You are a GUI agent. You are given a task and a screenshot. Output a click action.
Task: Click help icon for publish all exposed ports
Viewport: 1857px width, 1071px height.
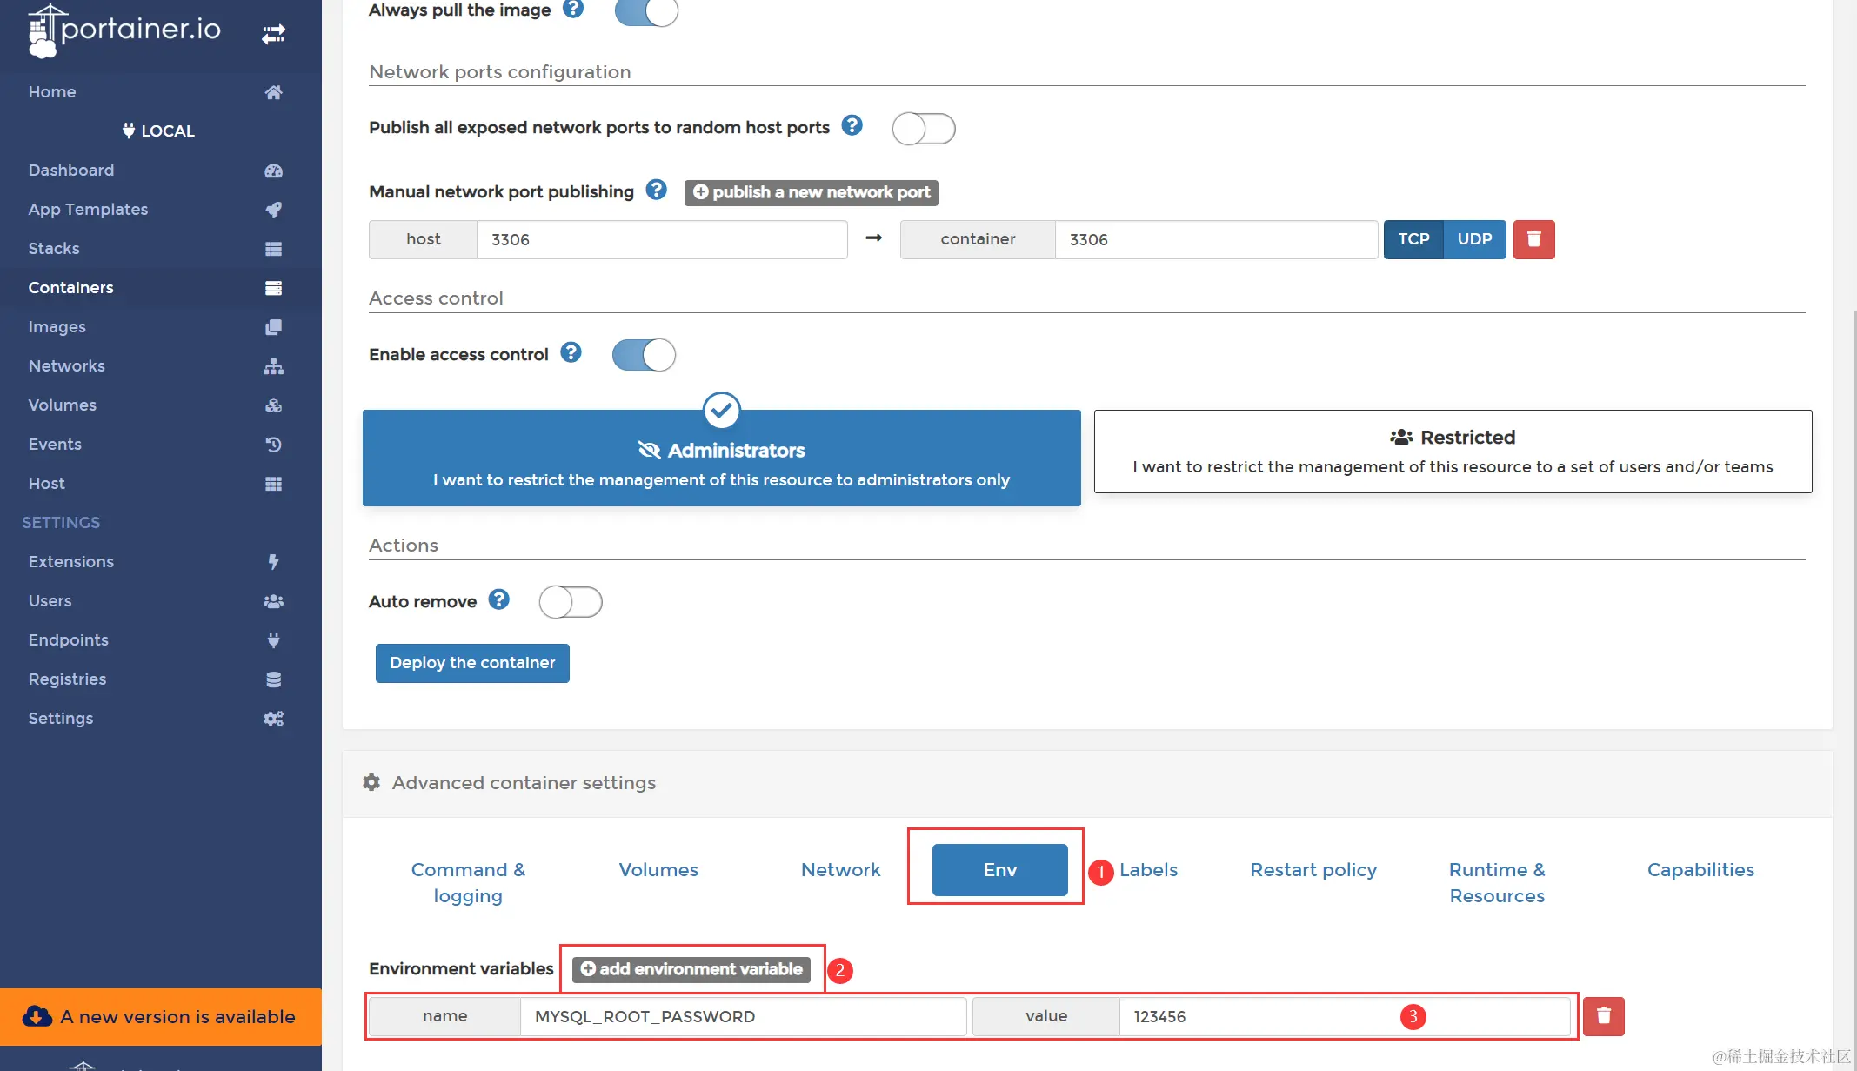852,125
